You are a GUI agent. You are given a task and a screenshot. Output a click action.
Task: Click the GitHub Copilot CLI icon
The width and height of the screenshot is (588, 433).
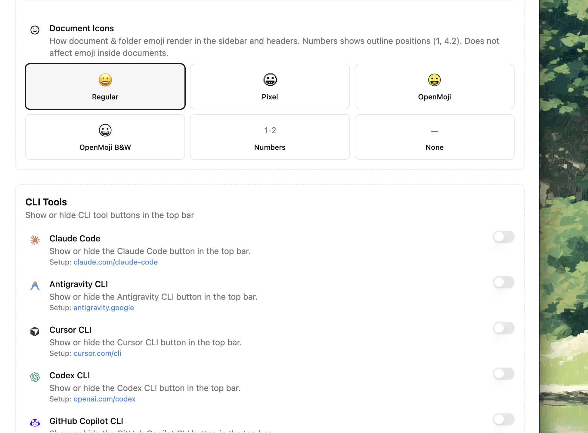pyautogui.click(x=35, y=422)
